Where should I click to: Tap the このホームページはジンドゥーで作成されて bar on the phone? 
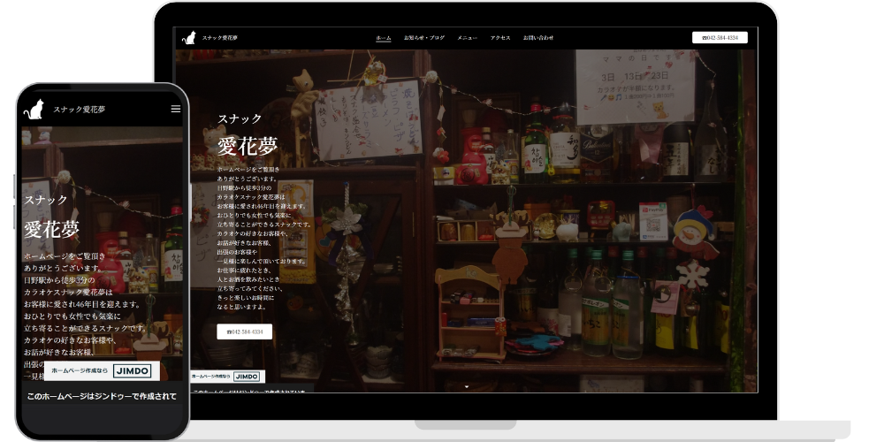[x=102, y=396]
